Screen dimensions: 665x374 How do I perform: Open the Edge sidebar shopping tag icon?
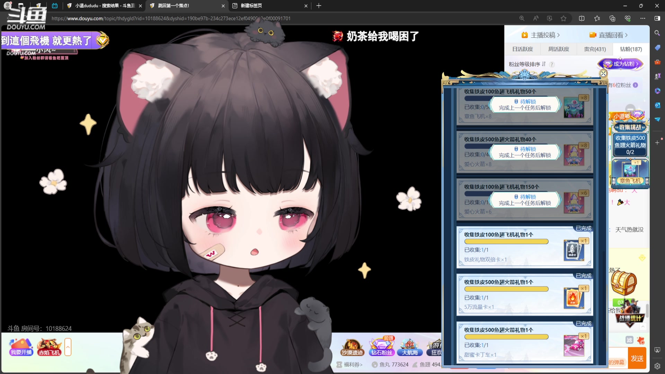pos(657,47)
